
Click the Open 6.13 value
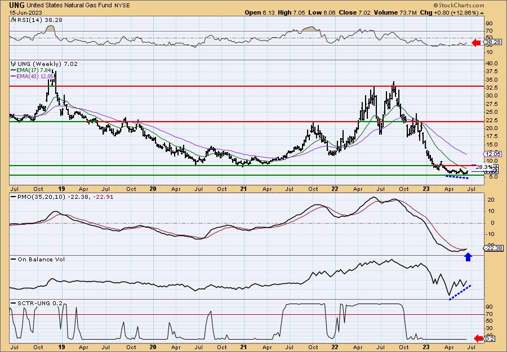[x=260, y=12]
